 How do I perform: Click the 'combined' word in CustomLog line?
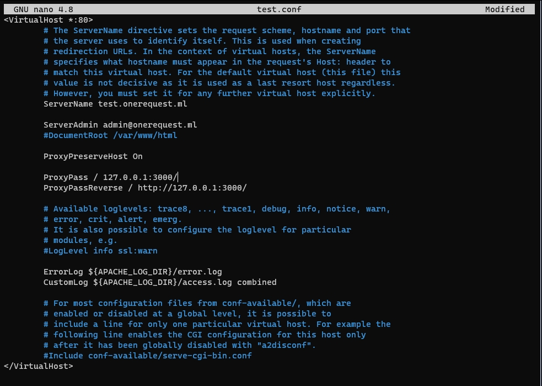[x=256, y=282]
